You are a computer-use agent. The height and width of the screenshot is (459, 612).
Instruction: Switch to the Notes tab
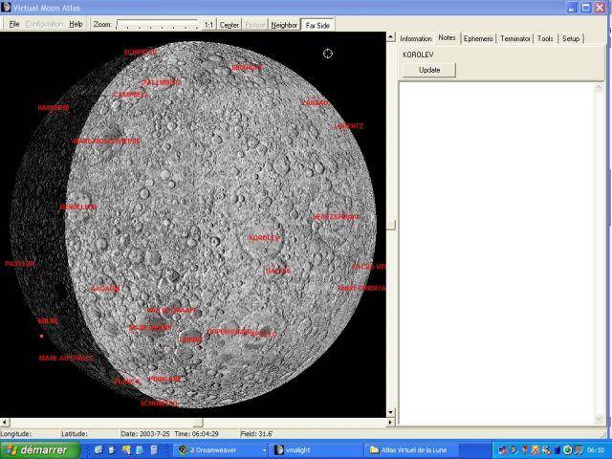point(447,38)
